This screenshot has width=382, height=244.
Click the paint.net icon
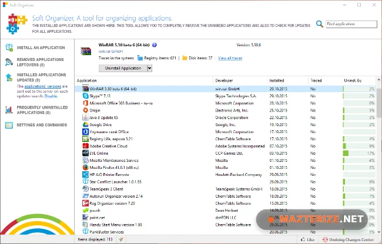[86, 218]
